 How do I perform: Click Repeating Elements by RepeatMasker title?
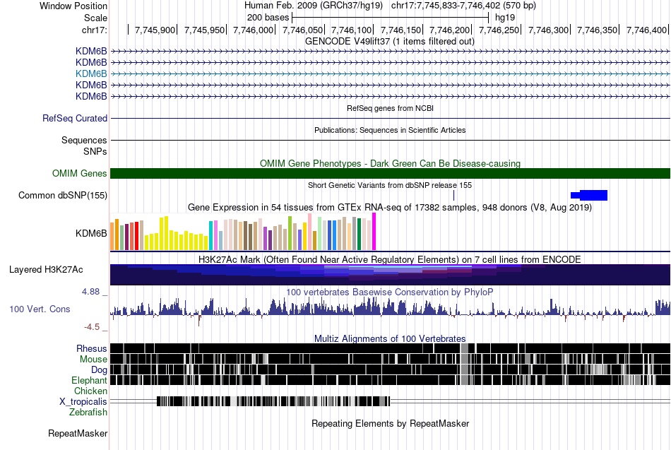391,423
